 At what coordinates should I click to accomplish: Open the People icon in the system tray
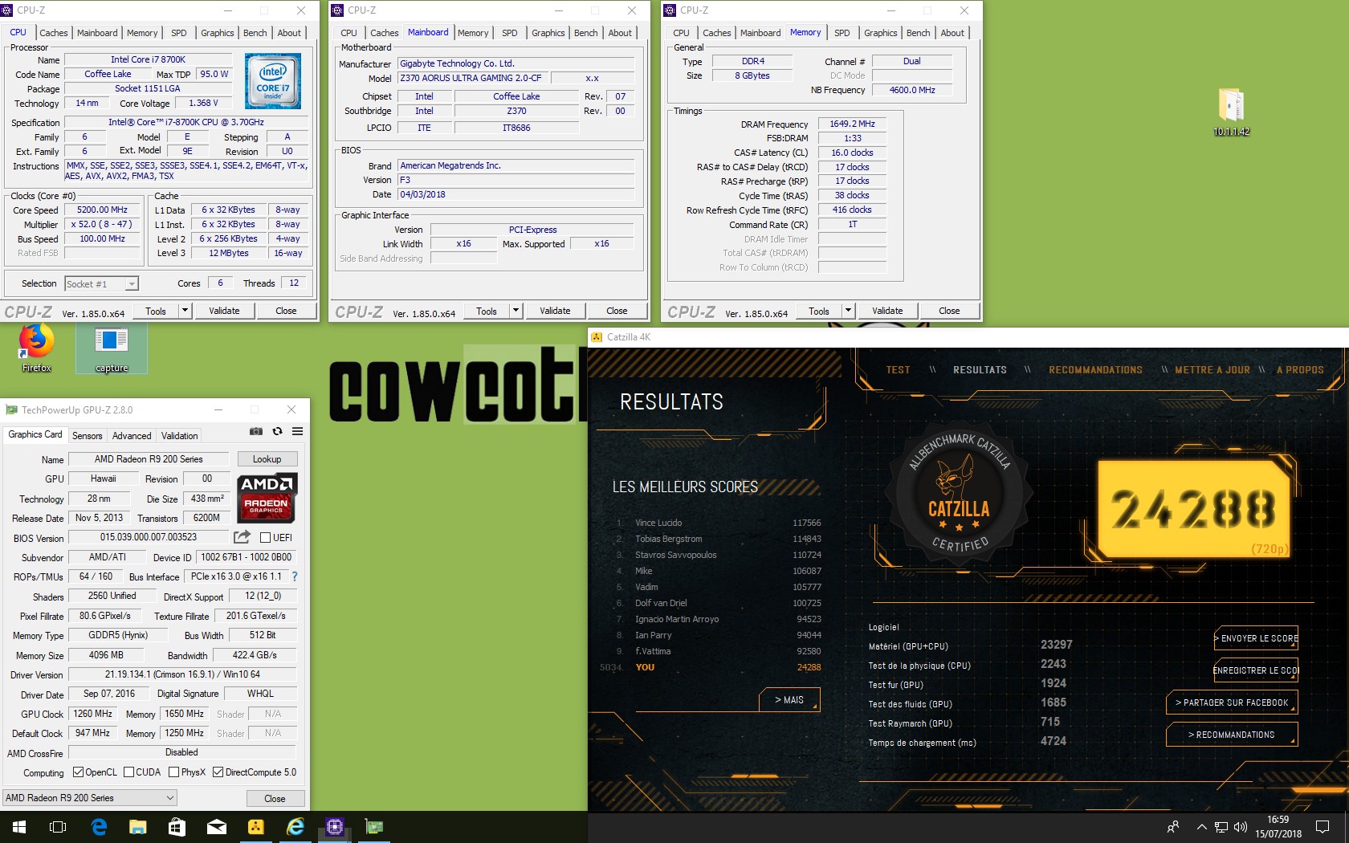click(x=1173, y=827)
